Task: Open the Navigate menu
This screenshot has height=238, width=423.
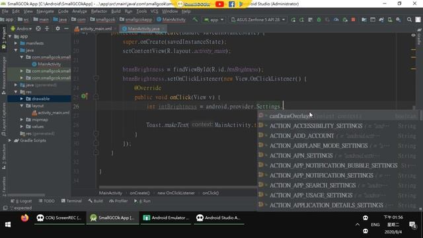Action: click(45, 11)
